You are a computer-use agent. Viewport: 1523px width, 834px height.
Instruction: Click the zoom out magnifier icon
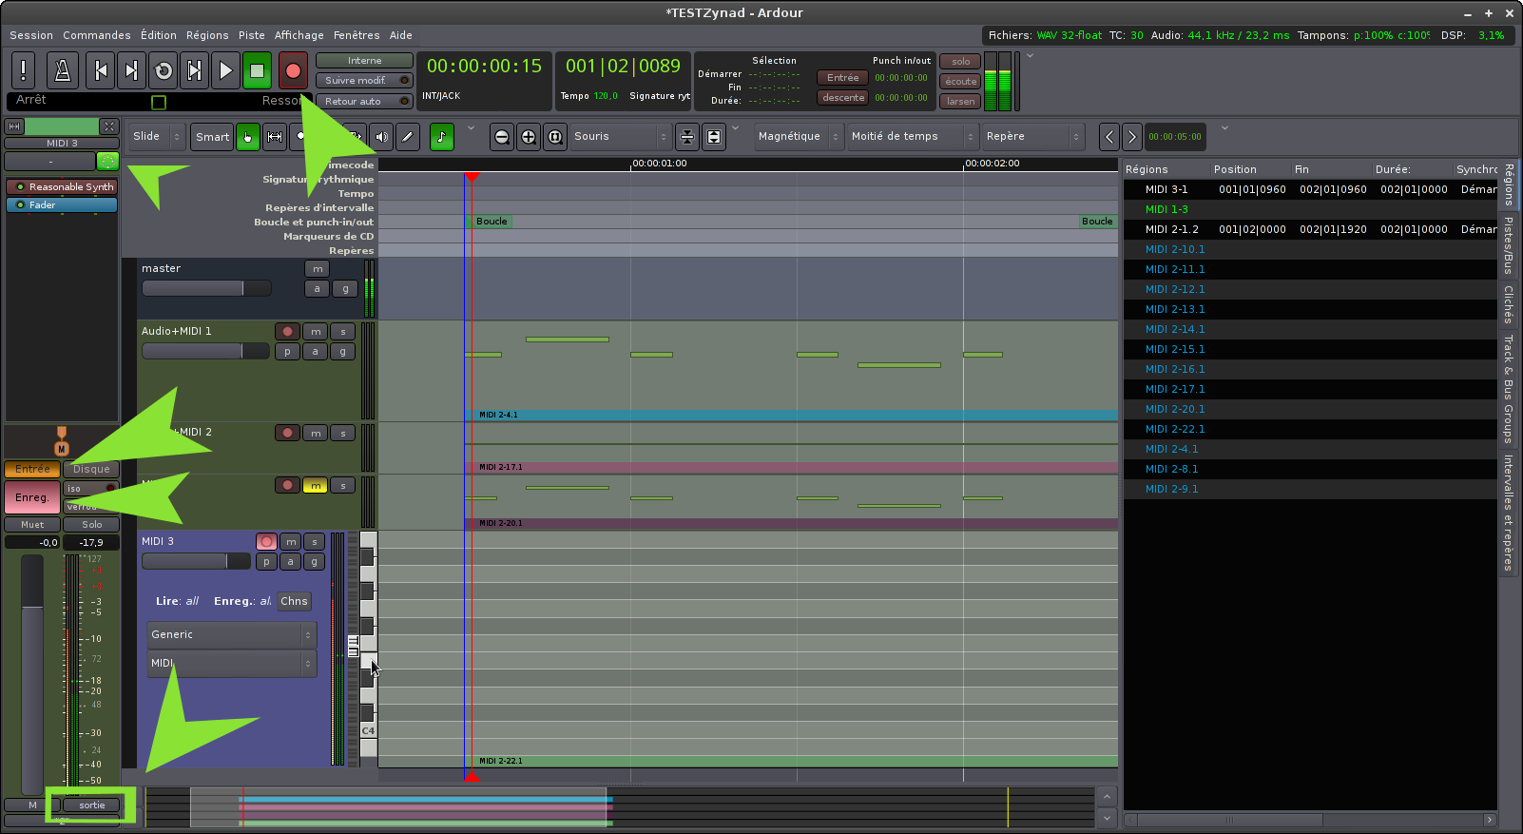(x=502, y=137)
